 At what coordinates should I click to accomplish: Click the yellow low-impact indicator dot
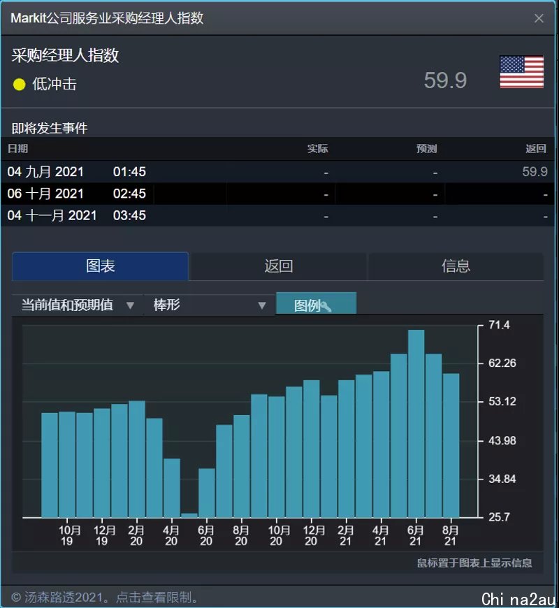[x=19, y=84]
